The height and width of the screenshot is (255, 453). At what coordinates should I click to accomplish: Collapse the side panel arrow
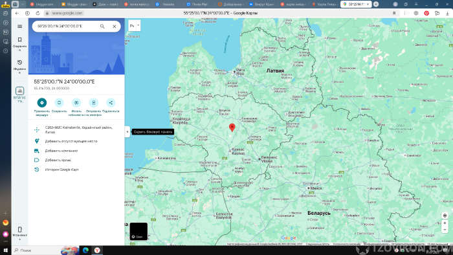tap(127, 131)
